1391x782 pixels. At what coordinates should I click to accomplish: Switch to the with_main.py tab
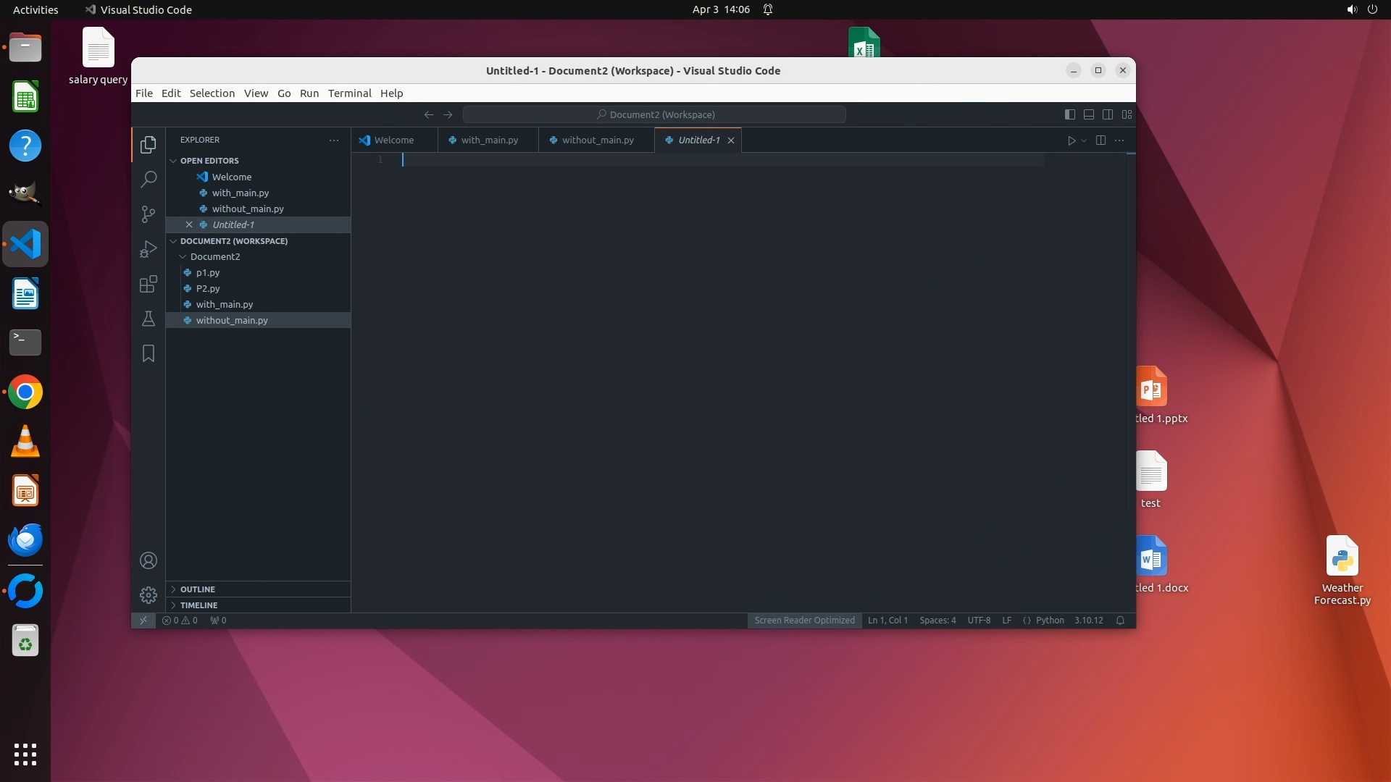[x=489, y=140]
